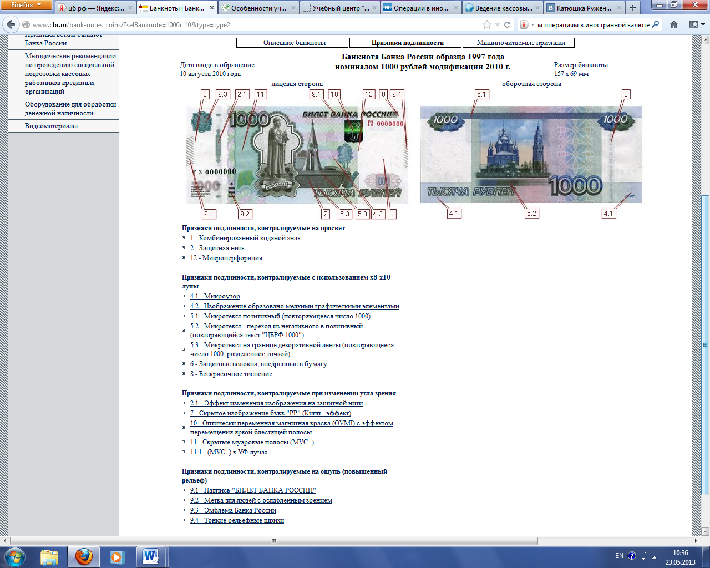
Task: Open '6 - Защитные волокна' link
Action: [x=258, y=364]
